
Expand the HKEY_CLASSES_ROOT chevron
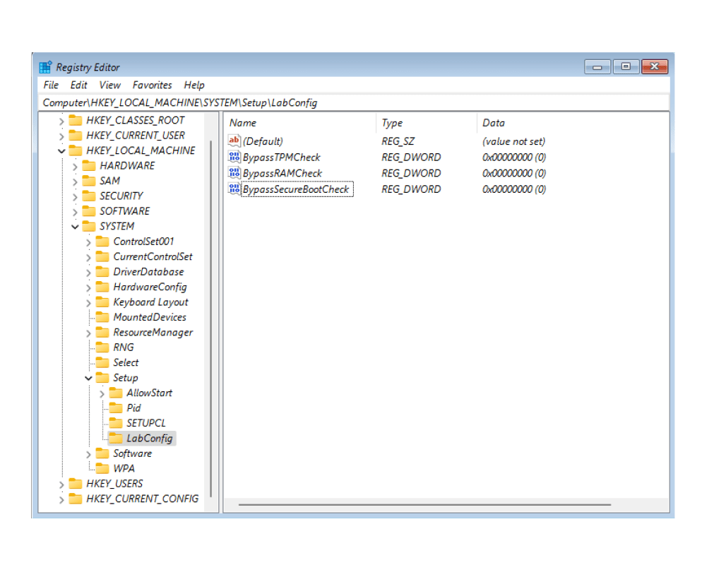tap(61, 121)
